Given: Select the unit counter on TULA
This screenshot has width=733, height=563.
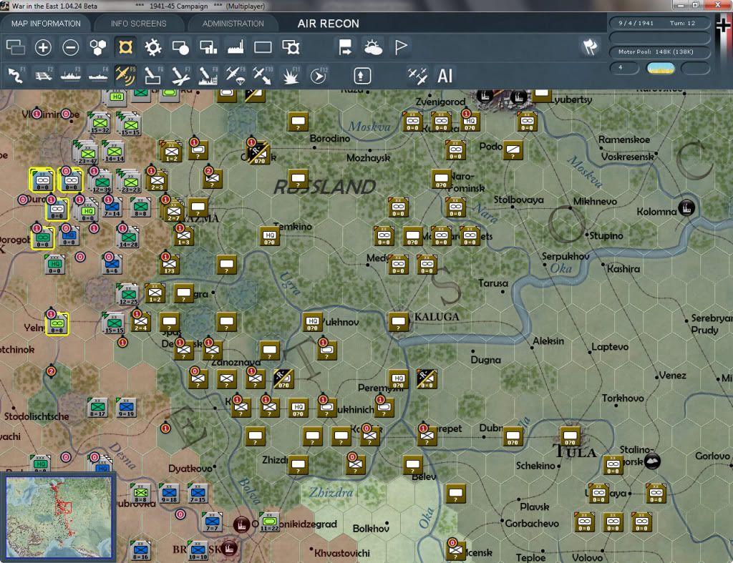Looking at the screenshot, I should (570, 436).
